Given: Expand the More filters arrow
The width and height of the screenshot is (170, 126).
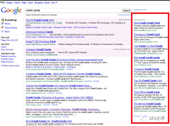Looking at the screenshot, I should tap(2, 31).
